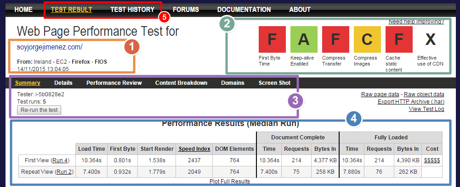Open the Raw object data link
Image resolution: width=460 pixels, height=187 pixels.
pyautogui.click(x=424, y=94)
